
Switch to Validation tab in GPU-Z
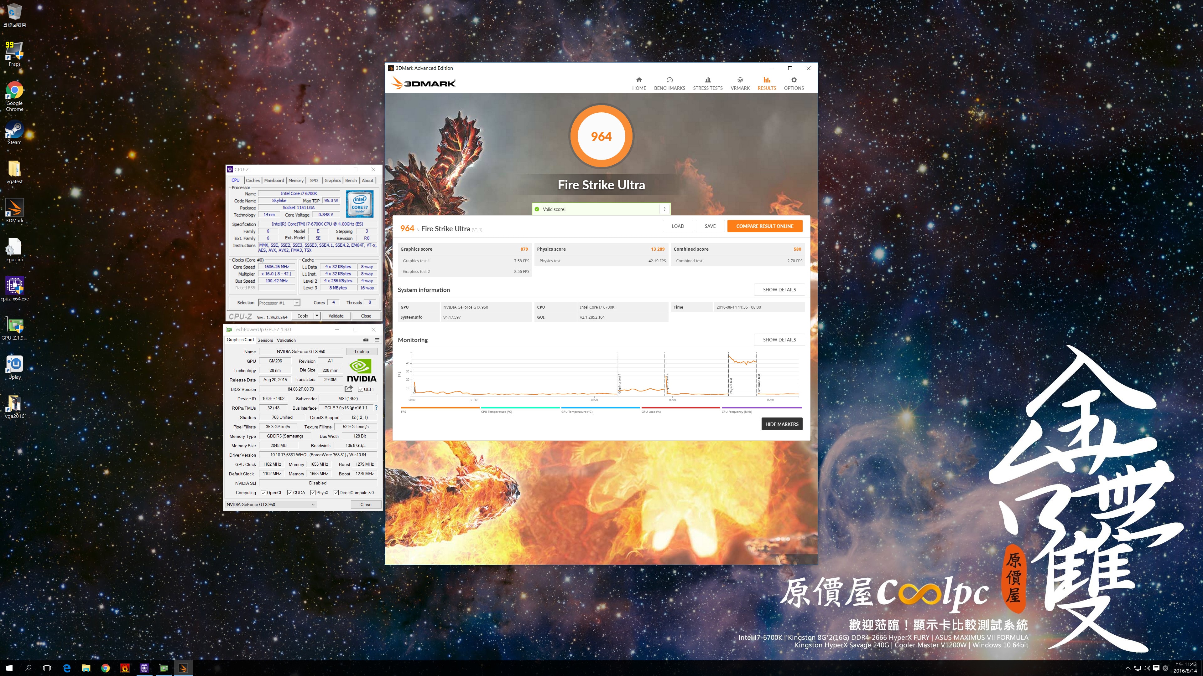(286, 340)
